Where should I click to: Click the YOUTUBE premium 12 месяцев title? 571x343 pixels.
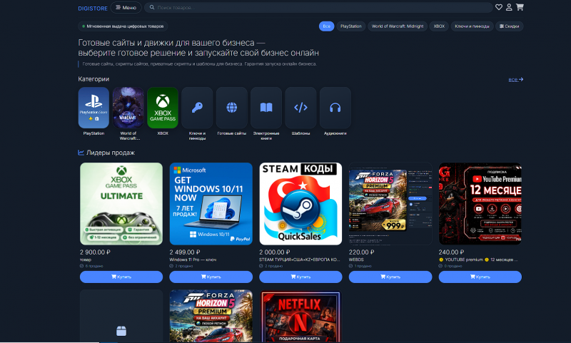click(x=478, y=260)
